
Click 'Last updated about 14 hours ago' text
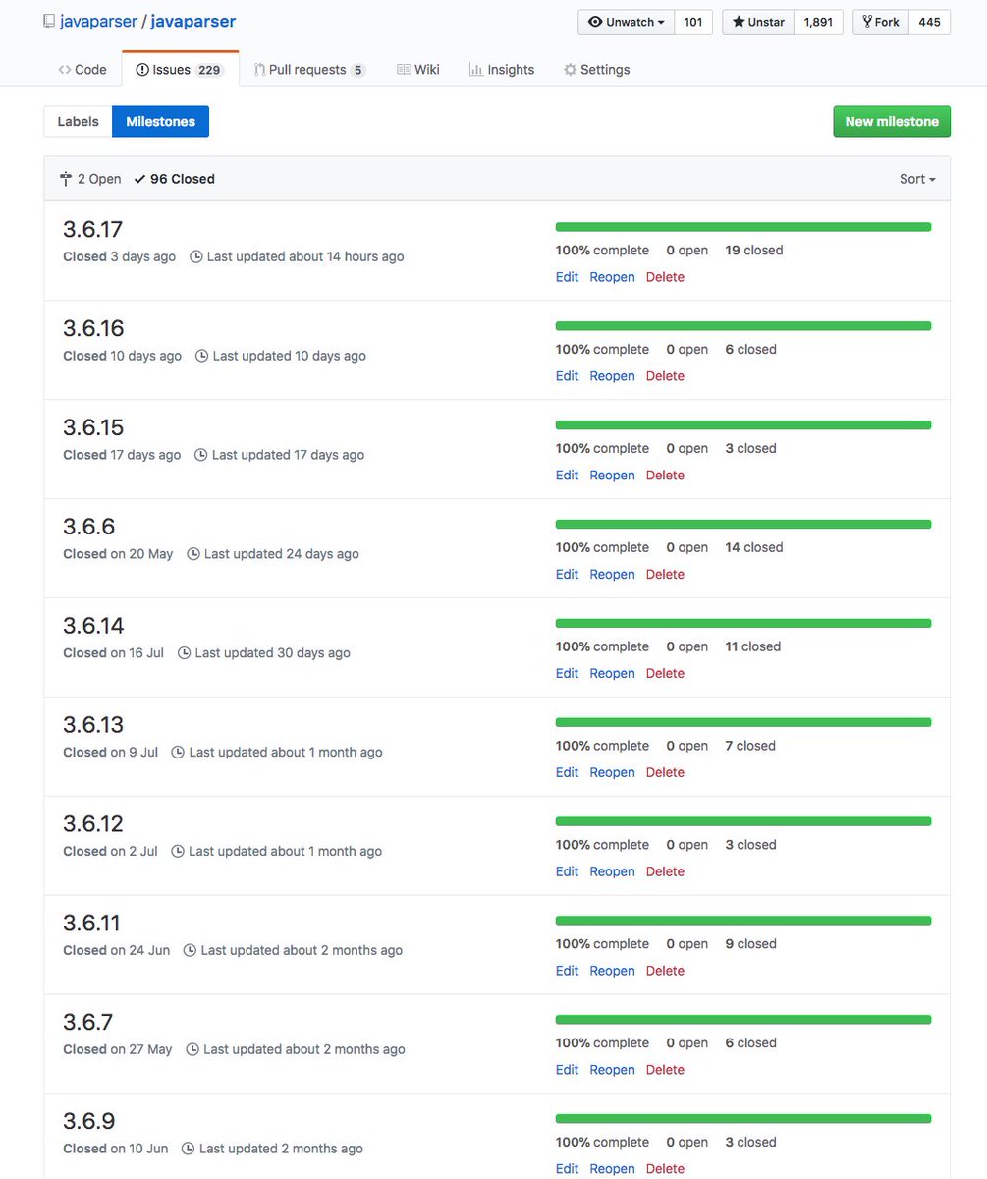click(305, 257)
